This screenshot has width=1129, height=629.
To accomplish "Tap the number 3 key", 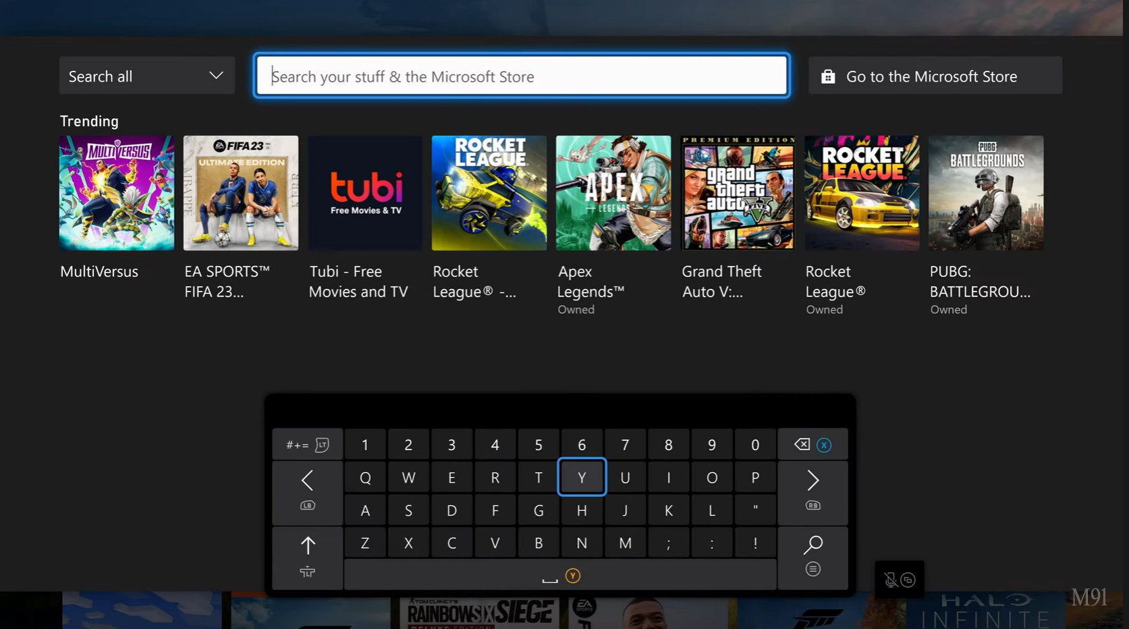I will (x=451, y=445).
